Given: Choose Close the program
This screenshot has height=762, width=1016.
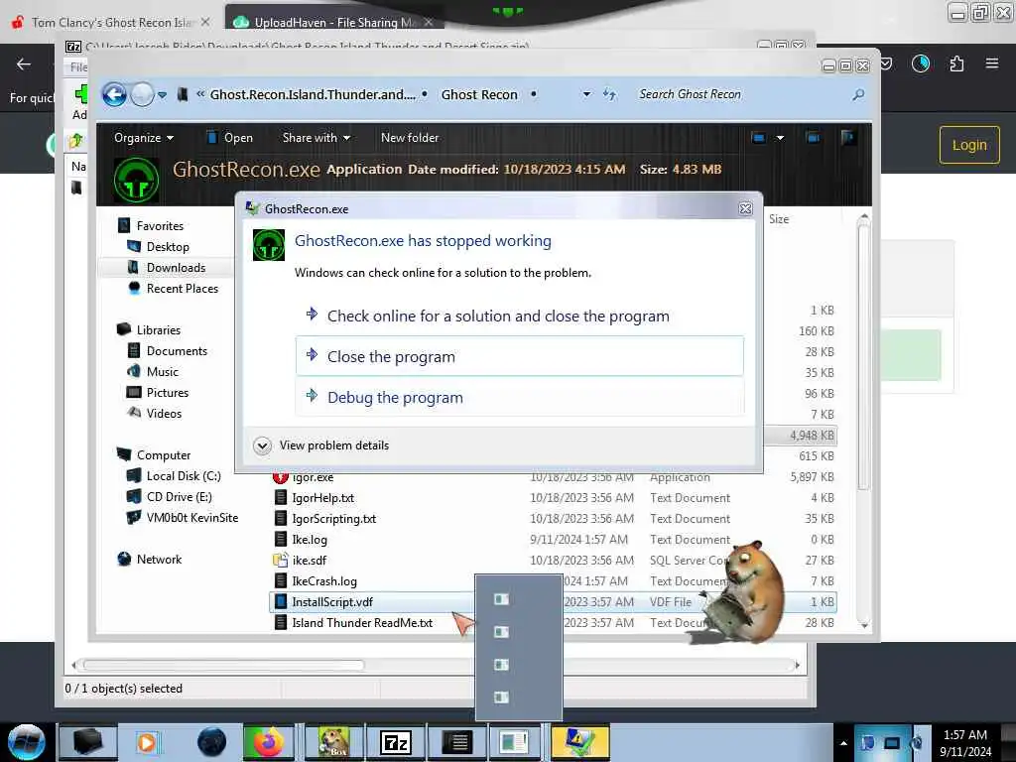Looking at the screenshot, I should 520,356.
